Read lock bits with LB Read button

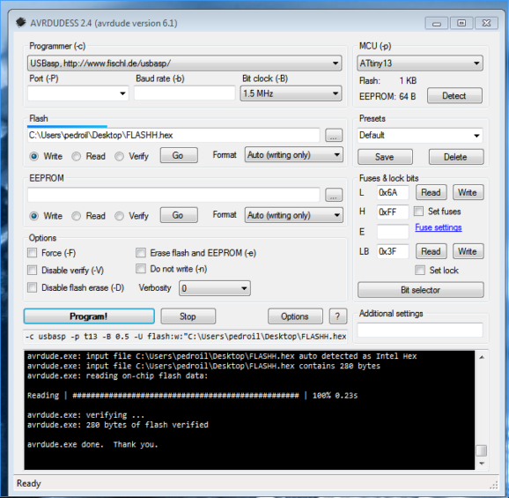click(x=432, y=251)
